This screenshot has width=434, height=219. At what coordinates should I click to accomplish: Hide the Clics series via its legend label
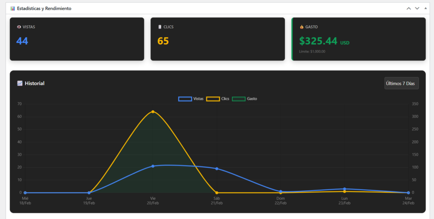[225, 99]
